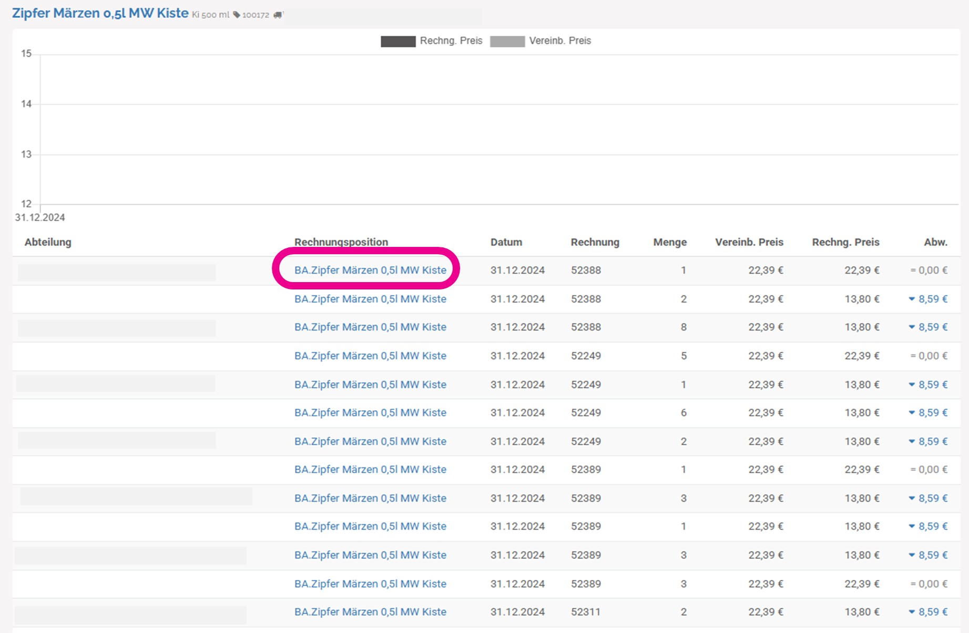Image resolution: width=969 pixels, height=633 pixels.
Task: Open the BA.Zipfer Märzen link for invoice 52249 quantity 2
Action: pyautogui.click(x=370, y=441)
